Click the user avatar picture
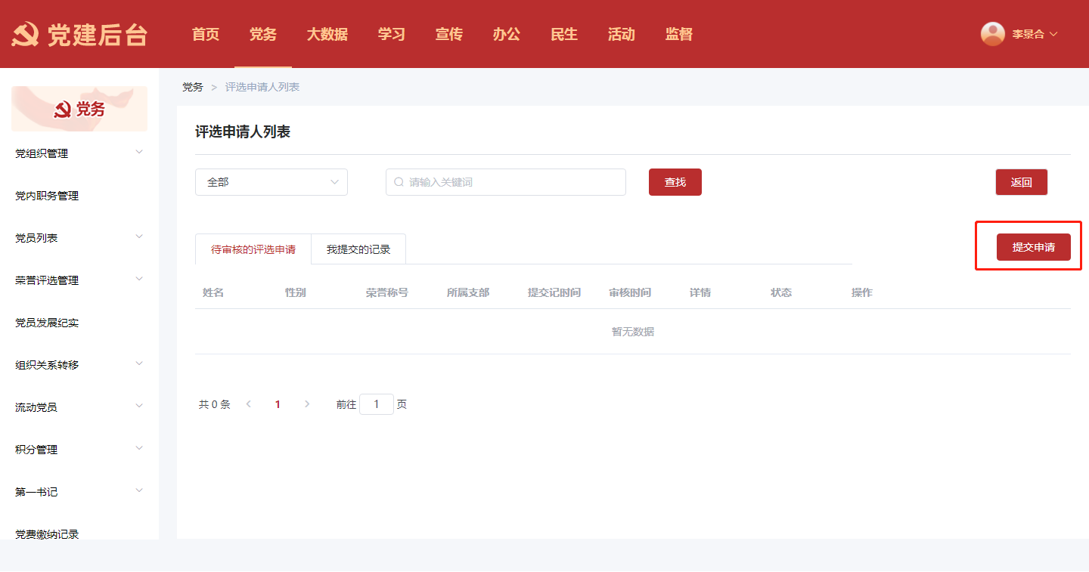This screenshot has width=1089, height=572. point(992,34)
